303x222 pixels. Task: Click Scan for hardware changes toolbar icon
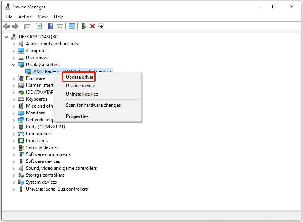72,26
